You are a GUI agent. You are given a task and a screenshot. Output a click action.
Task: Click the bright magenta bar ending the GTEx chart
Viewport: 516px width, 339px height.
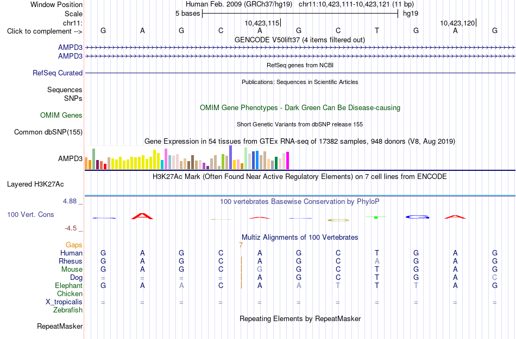coord(287,161)
